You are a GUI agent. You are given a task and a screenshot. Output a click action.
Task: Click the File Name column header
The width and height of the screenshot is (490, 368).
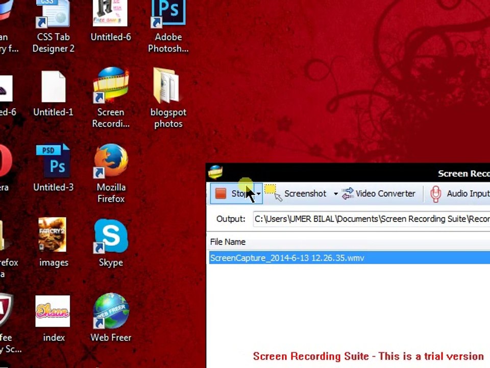pyautogui.click(x=228, y=242)
